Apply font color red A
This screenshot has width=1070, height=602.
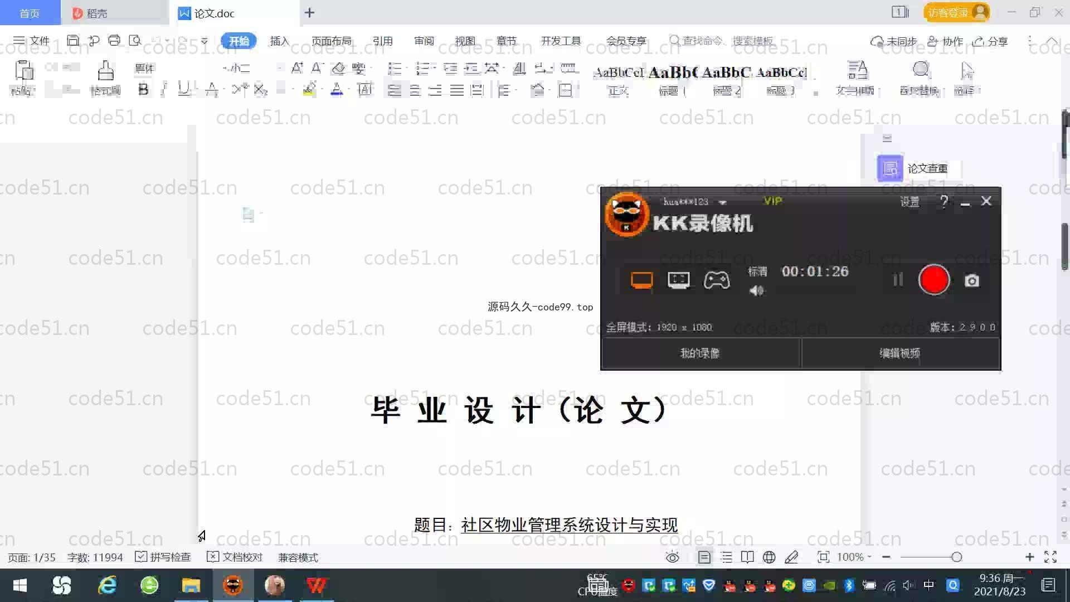tap(337, 90)
